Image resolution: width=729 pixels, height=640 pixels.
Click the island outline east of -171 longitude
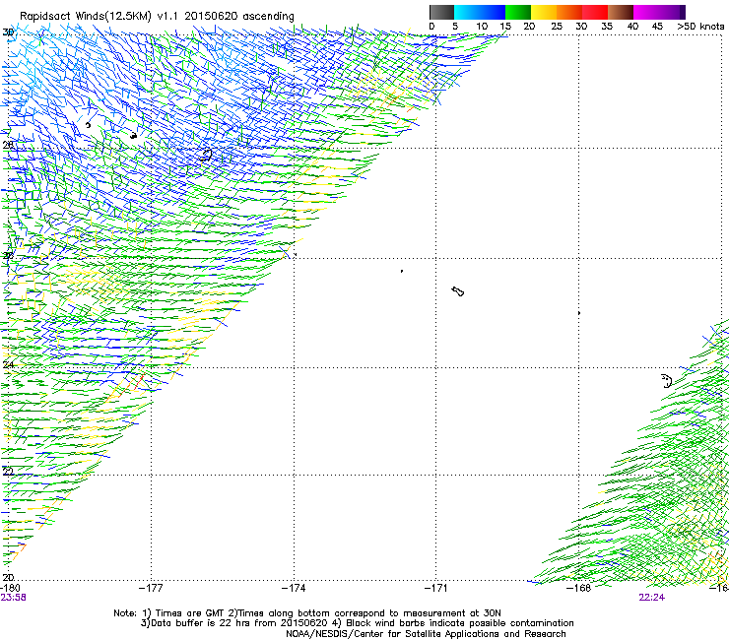[458, 291]
